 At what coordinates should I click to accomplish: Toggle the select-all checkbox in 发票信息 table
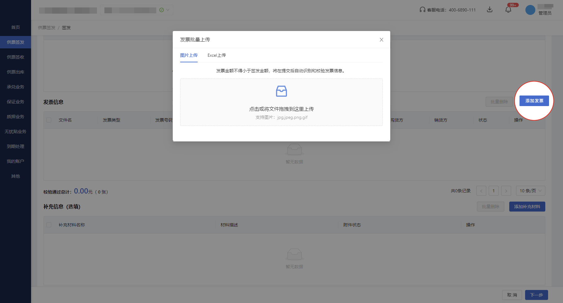49,120
